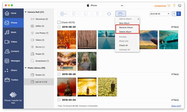This screenshot has width=187, height=112.
Task: Tick the Check All(15) checkbox
Action: pos(59,22)
